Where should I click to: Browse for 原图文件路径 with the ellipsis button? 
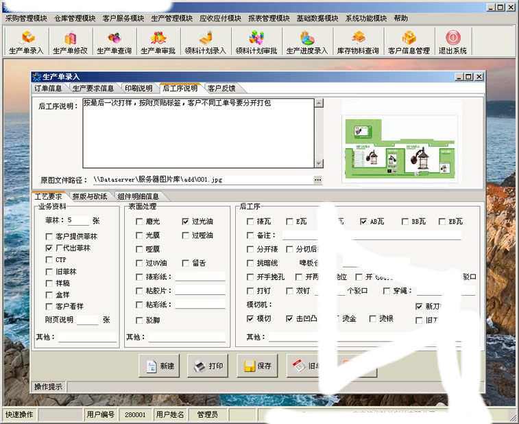pyautogui.click(x=317, y=180)
